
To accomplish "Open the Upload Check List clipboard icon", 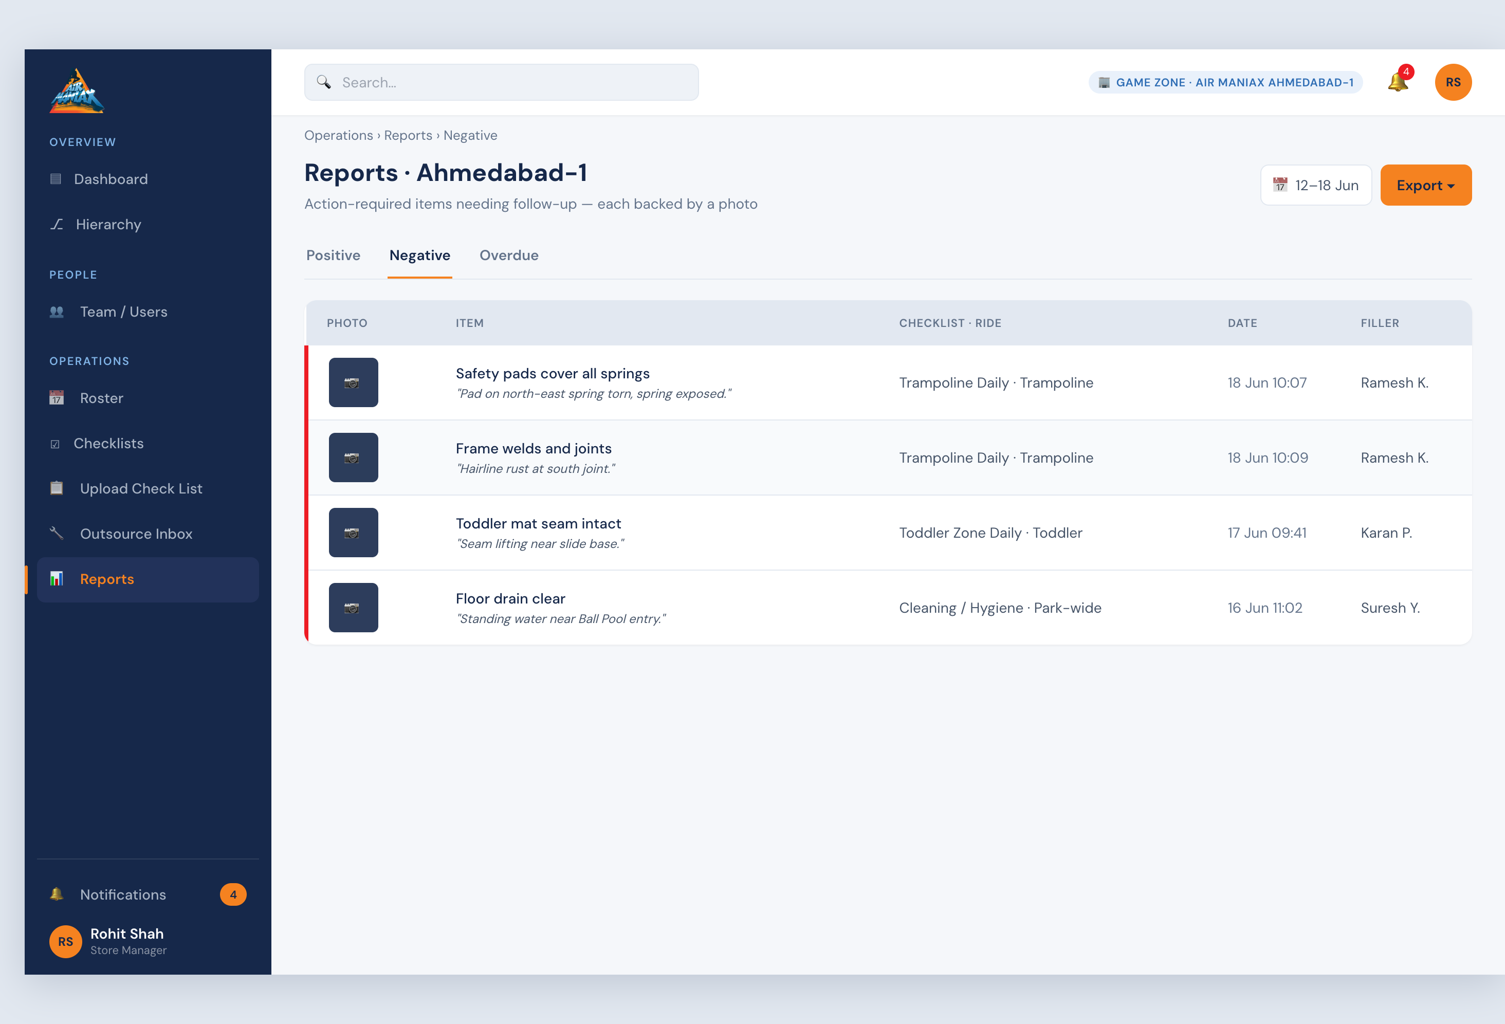I will (57, 488).
